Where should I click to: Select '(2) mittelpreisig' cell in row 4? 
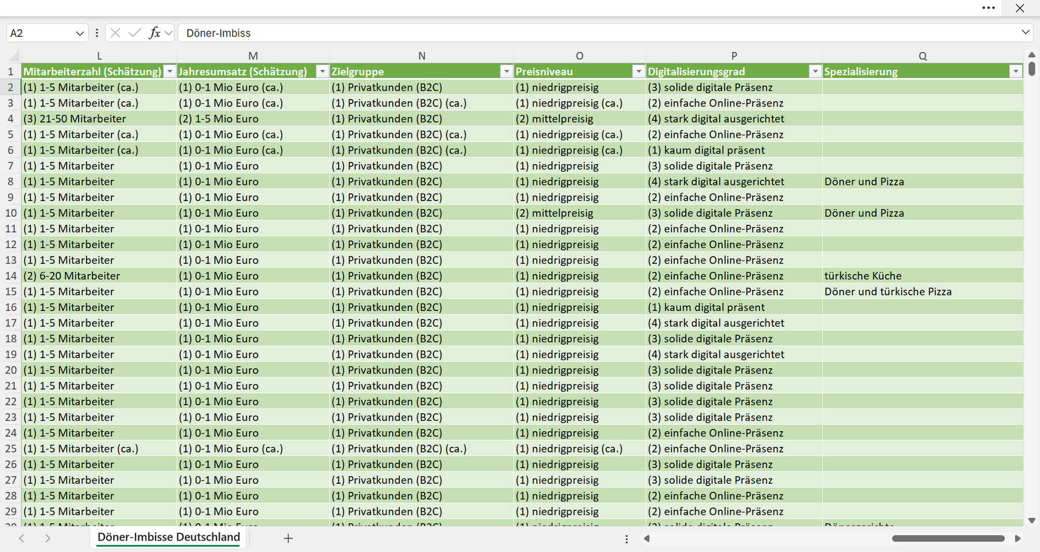coord(580,118)
